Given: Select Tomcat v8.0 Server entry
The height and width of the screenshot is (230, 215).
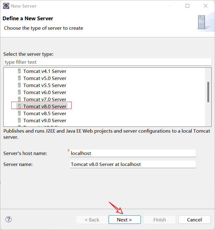Looking at the screenshot, I should tap(45, 107).
